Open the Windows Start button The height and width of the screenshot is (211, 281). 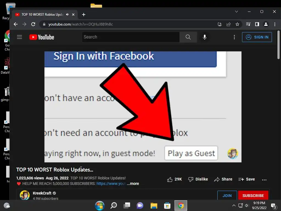(100, 206)
